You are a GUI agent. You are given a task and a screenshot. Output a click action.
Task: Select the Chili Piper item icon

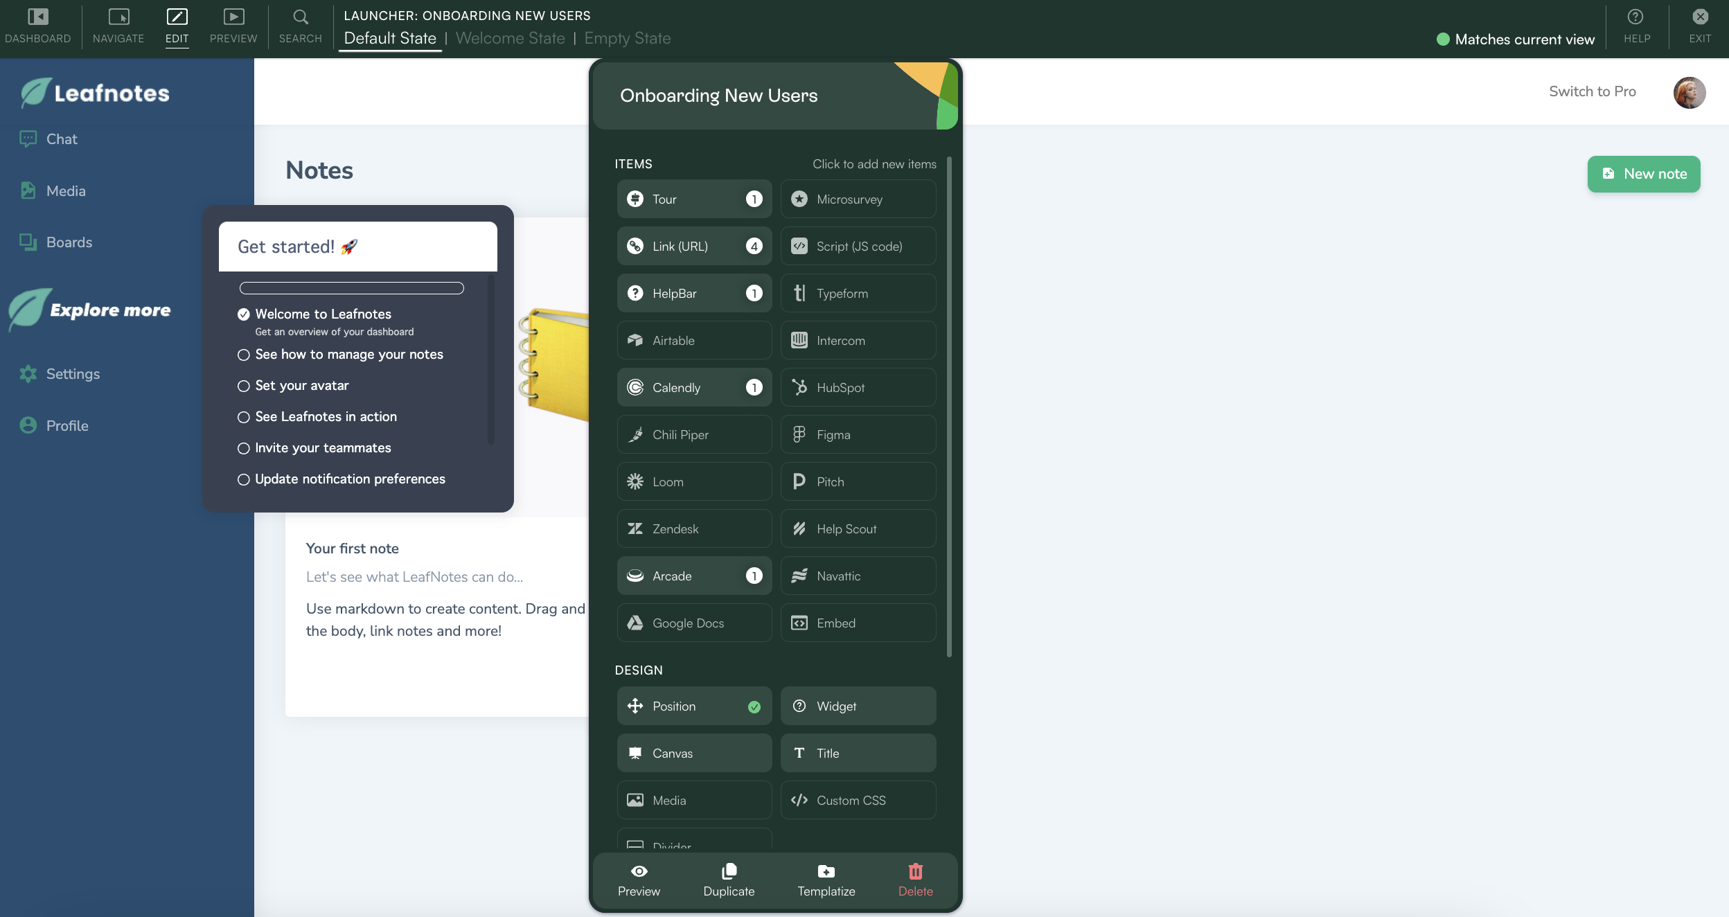tap(636, 434)
